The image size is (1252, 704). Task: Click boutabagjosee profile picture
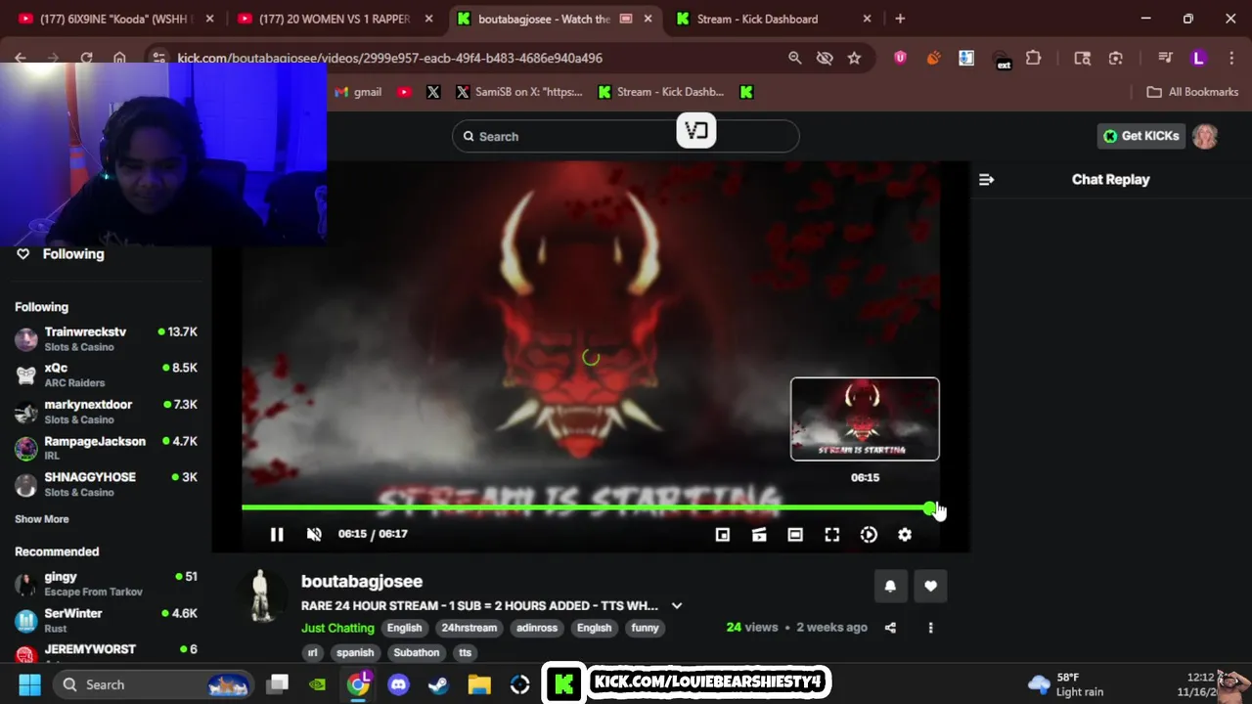click(262, 594)
